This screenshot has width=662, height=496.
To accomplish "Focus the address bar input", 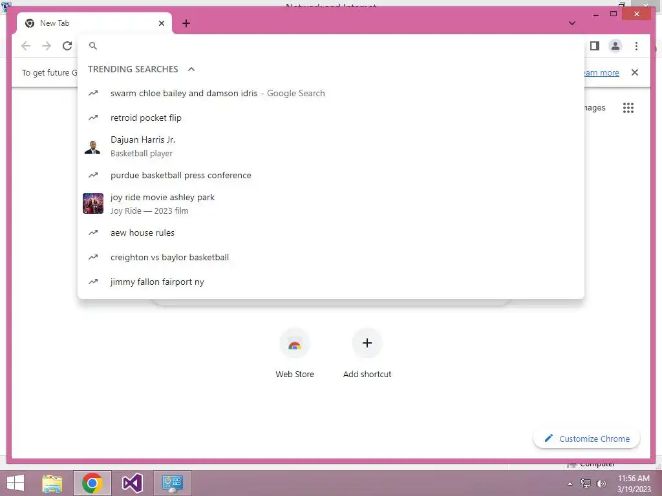I will coord(331,46).
